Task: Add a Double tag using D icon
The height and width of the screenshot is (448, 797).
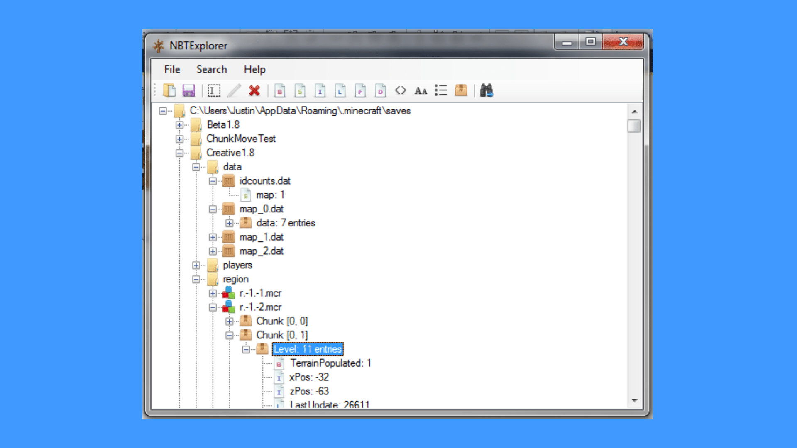Action: [x=380, y=90]
